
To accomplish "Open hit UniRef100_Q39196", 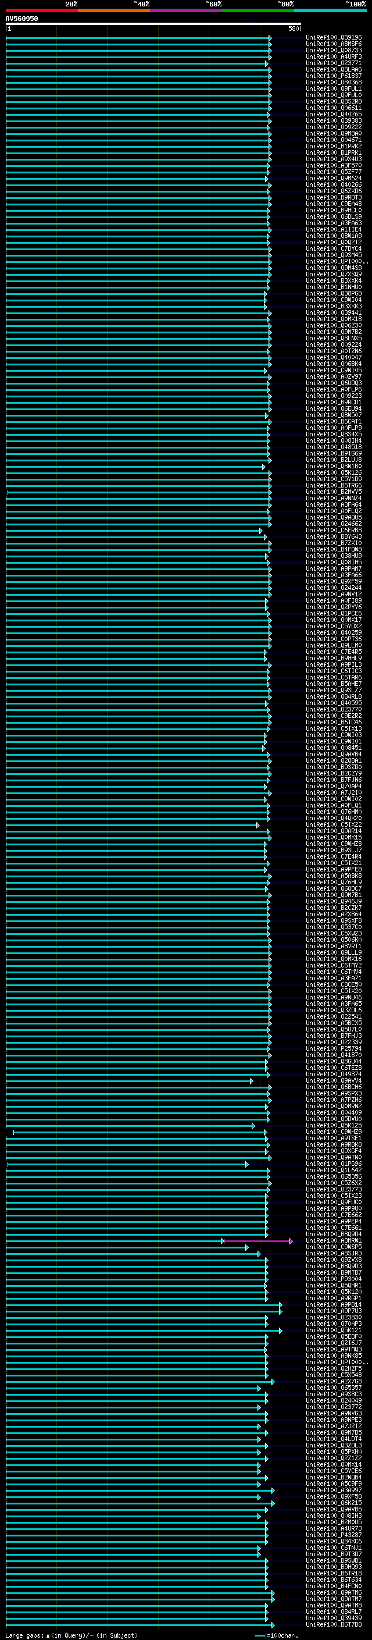I will tap(334, 38).
